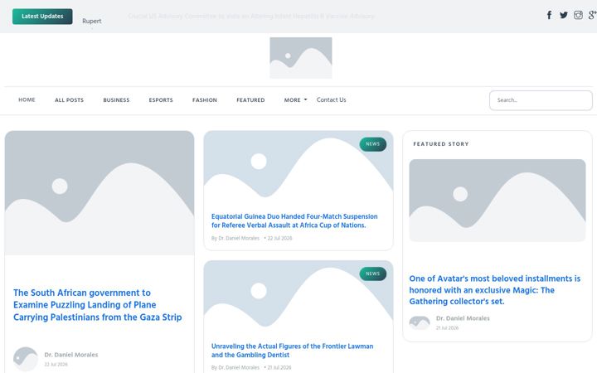Open the Contact Us link
Viewport: 597px width, 373px height.
tap(331, 99)
